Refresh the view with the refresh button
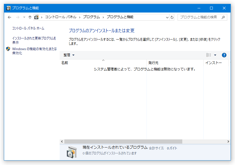Image resolution: width=235 pixels, height=165 pixels. [x=172, y=17]
